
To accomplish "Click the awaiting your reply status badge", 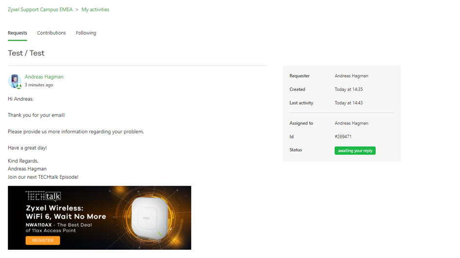I will click(355, 151).
